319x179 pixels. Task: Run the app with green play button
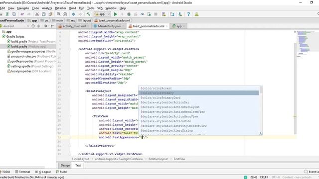click(116, 14)
